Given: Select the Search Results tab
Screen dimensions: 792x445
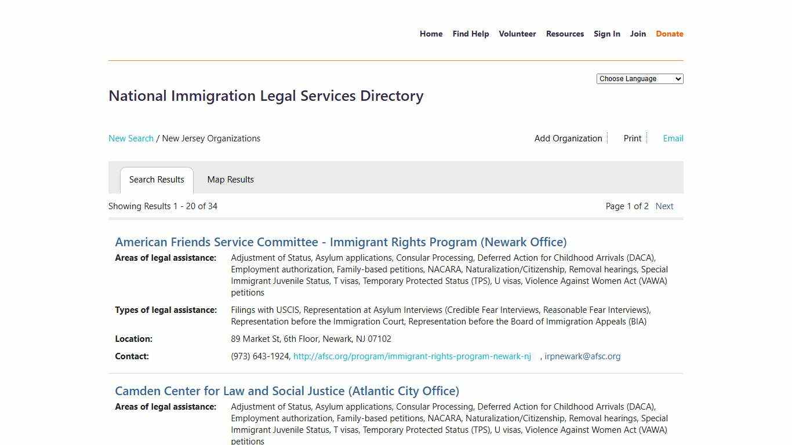Looking at the screenshot, I should click(x=157, y=180).
